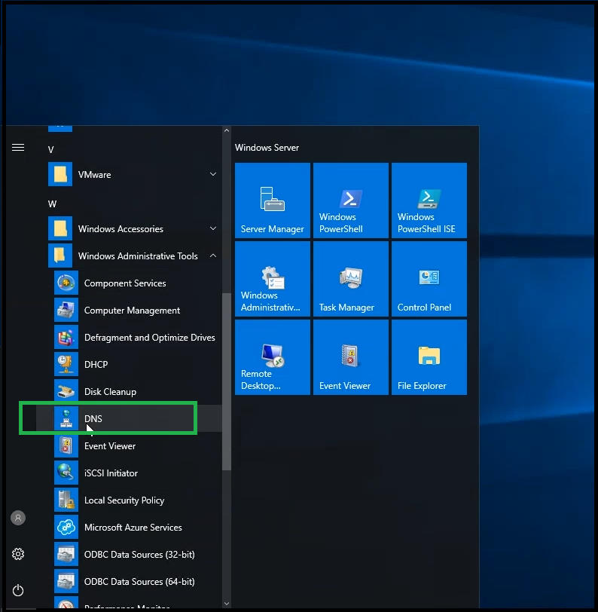The width and height of the screenshot is (598, 612).
Task: Select the DNS text label
Action: [x=93, y=418]
